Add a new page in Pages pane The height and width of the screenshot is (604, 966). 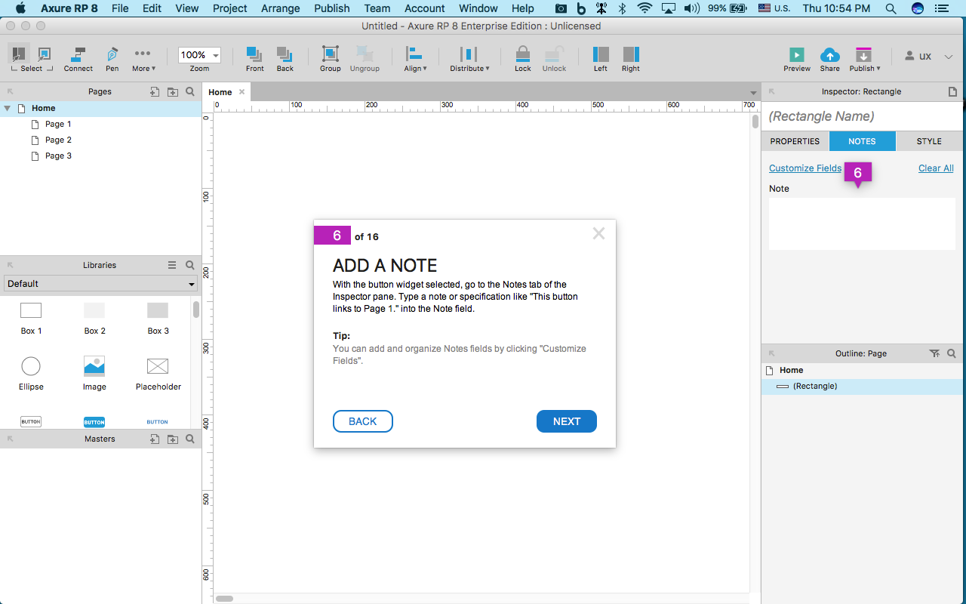[155, 92]
